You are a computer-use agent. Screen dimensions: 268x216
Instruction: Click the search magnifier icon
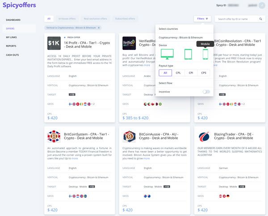(x=260, y=19)
